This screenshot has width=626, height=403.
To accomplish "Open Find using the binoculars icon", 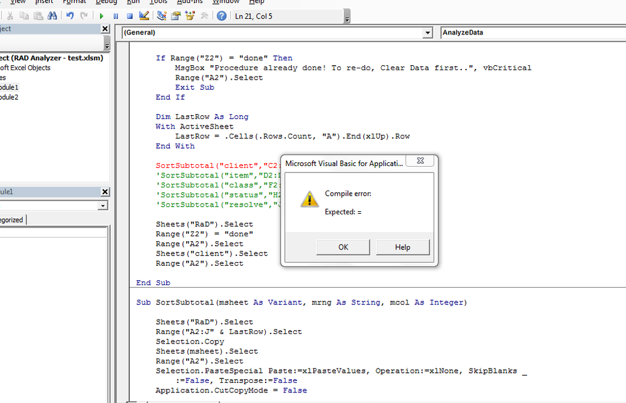I will pyautogui.click(x=51, y=16).
